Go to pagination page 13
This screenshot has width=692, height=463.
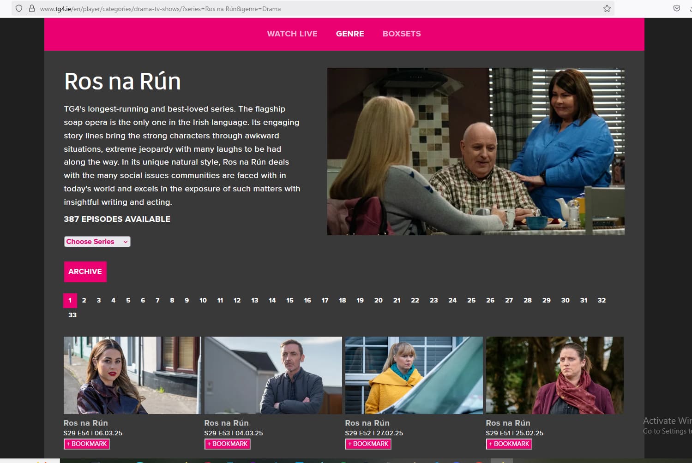(x=255, y=300)
